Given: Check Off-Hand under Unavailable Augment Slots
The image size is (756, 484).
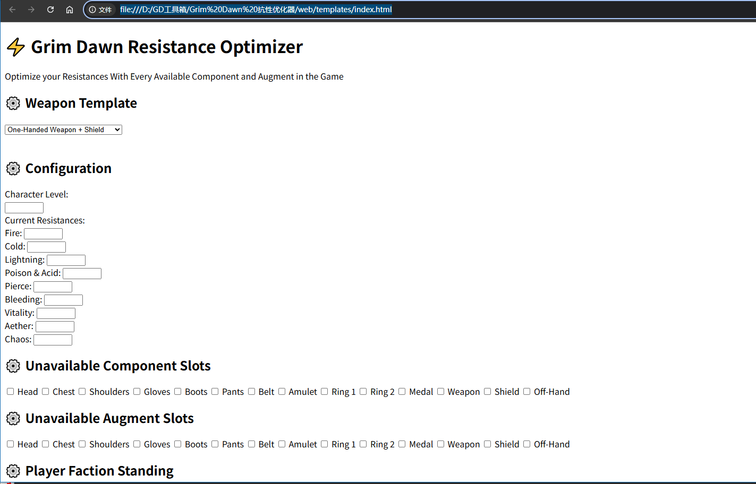Looking at the screenshot, I should click(527, 444).
